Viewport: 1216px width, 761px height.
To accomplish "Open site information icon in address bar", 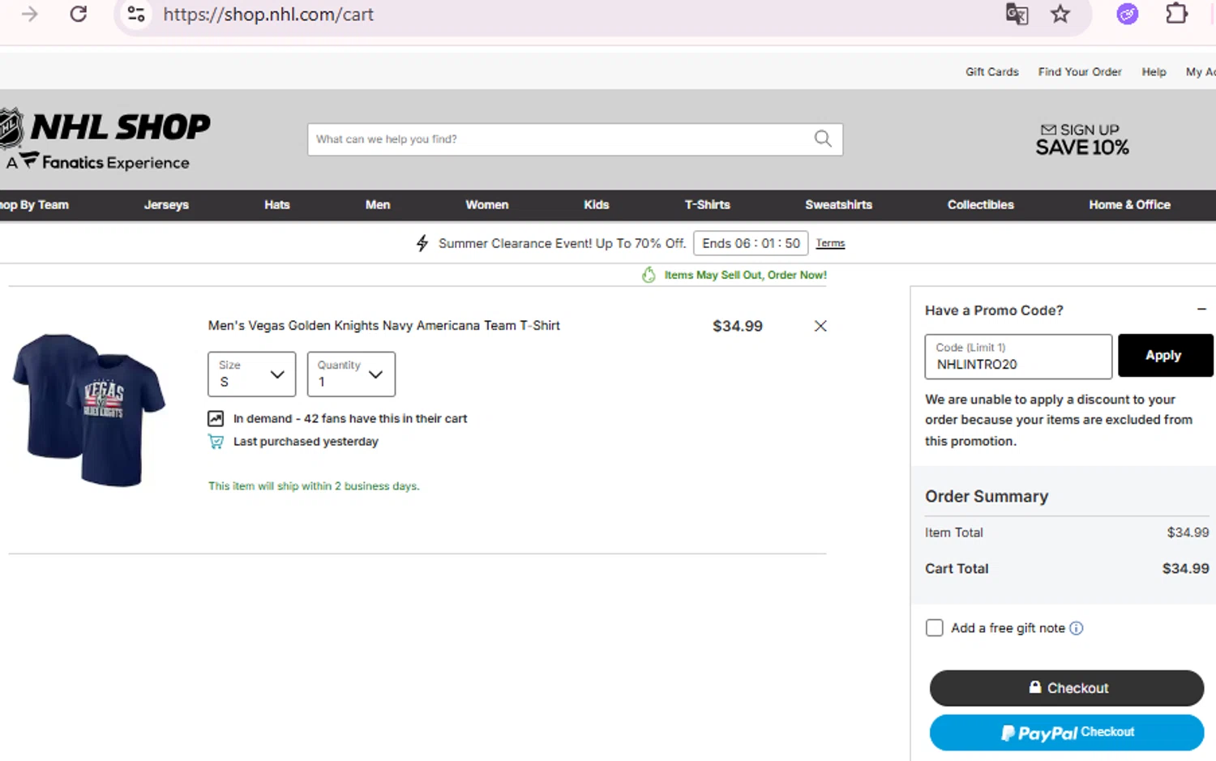I will click(x=136, y=14).
